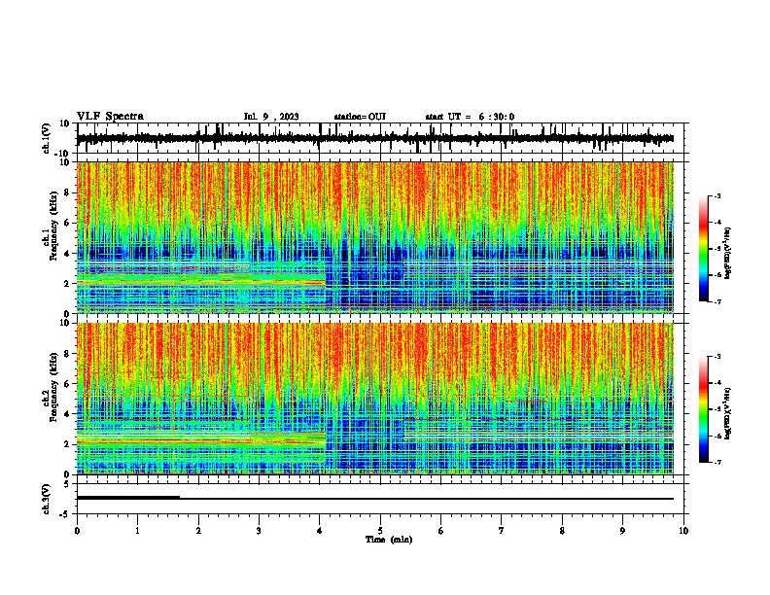Click the ch.1 "Frequency (kHz)" axis label
The height and width of the screenshot is (595, 770).
[x=53, y=227]
